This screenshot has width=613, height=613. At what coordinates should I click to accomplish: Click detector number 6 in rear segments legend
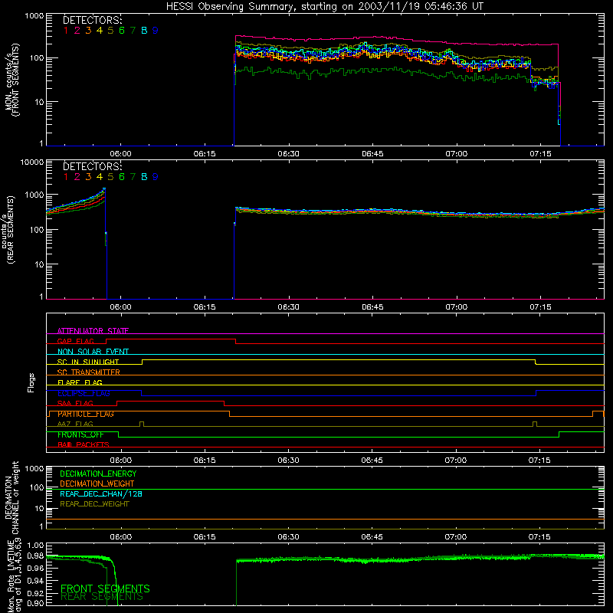[122, 177]
